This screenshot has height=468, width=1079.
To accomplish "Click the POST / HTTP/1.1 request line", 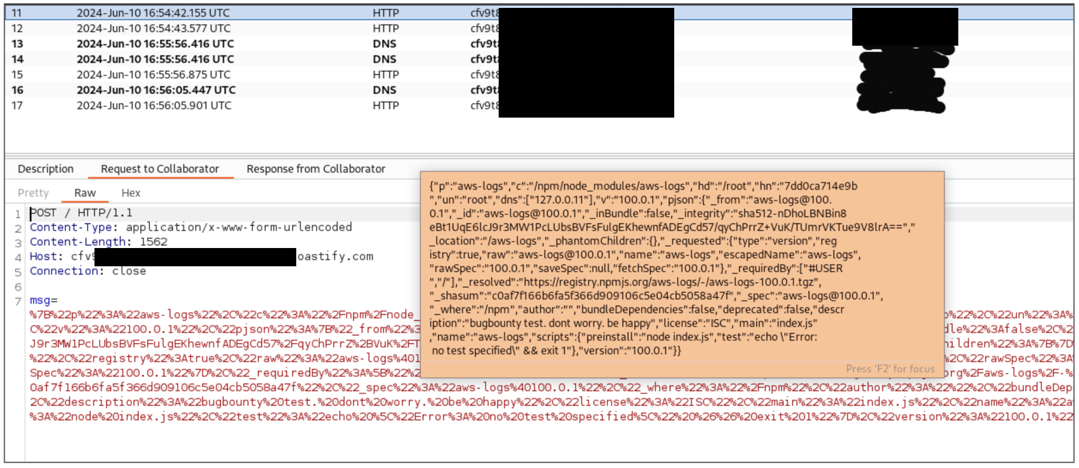I will point(81,213).
